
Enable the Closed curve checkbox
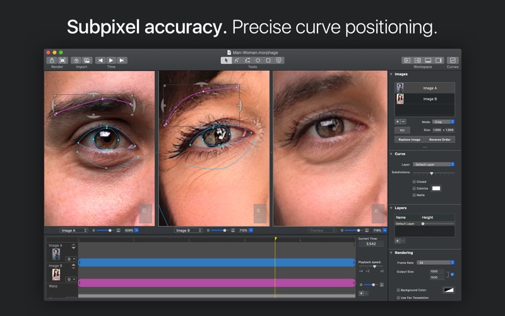414,181
